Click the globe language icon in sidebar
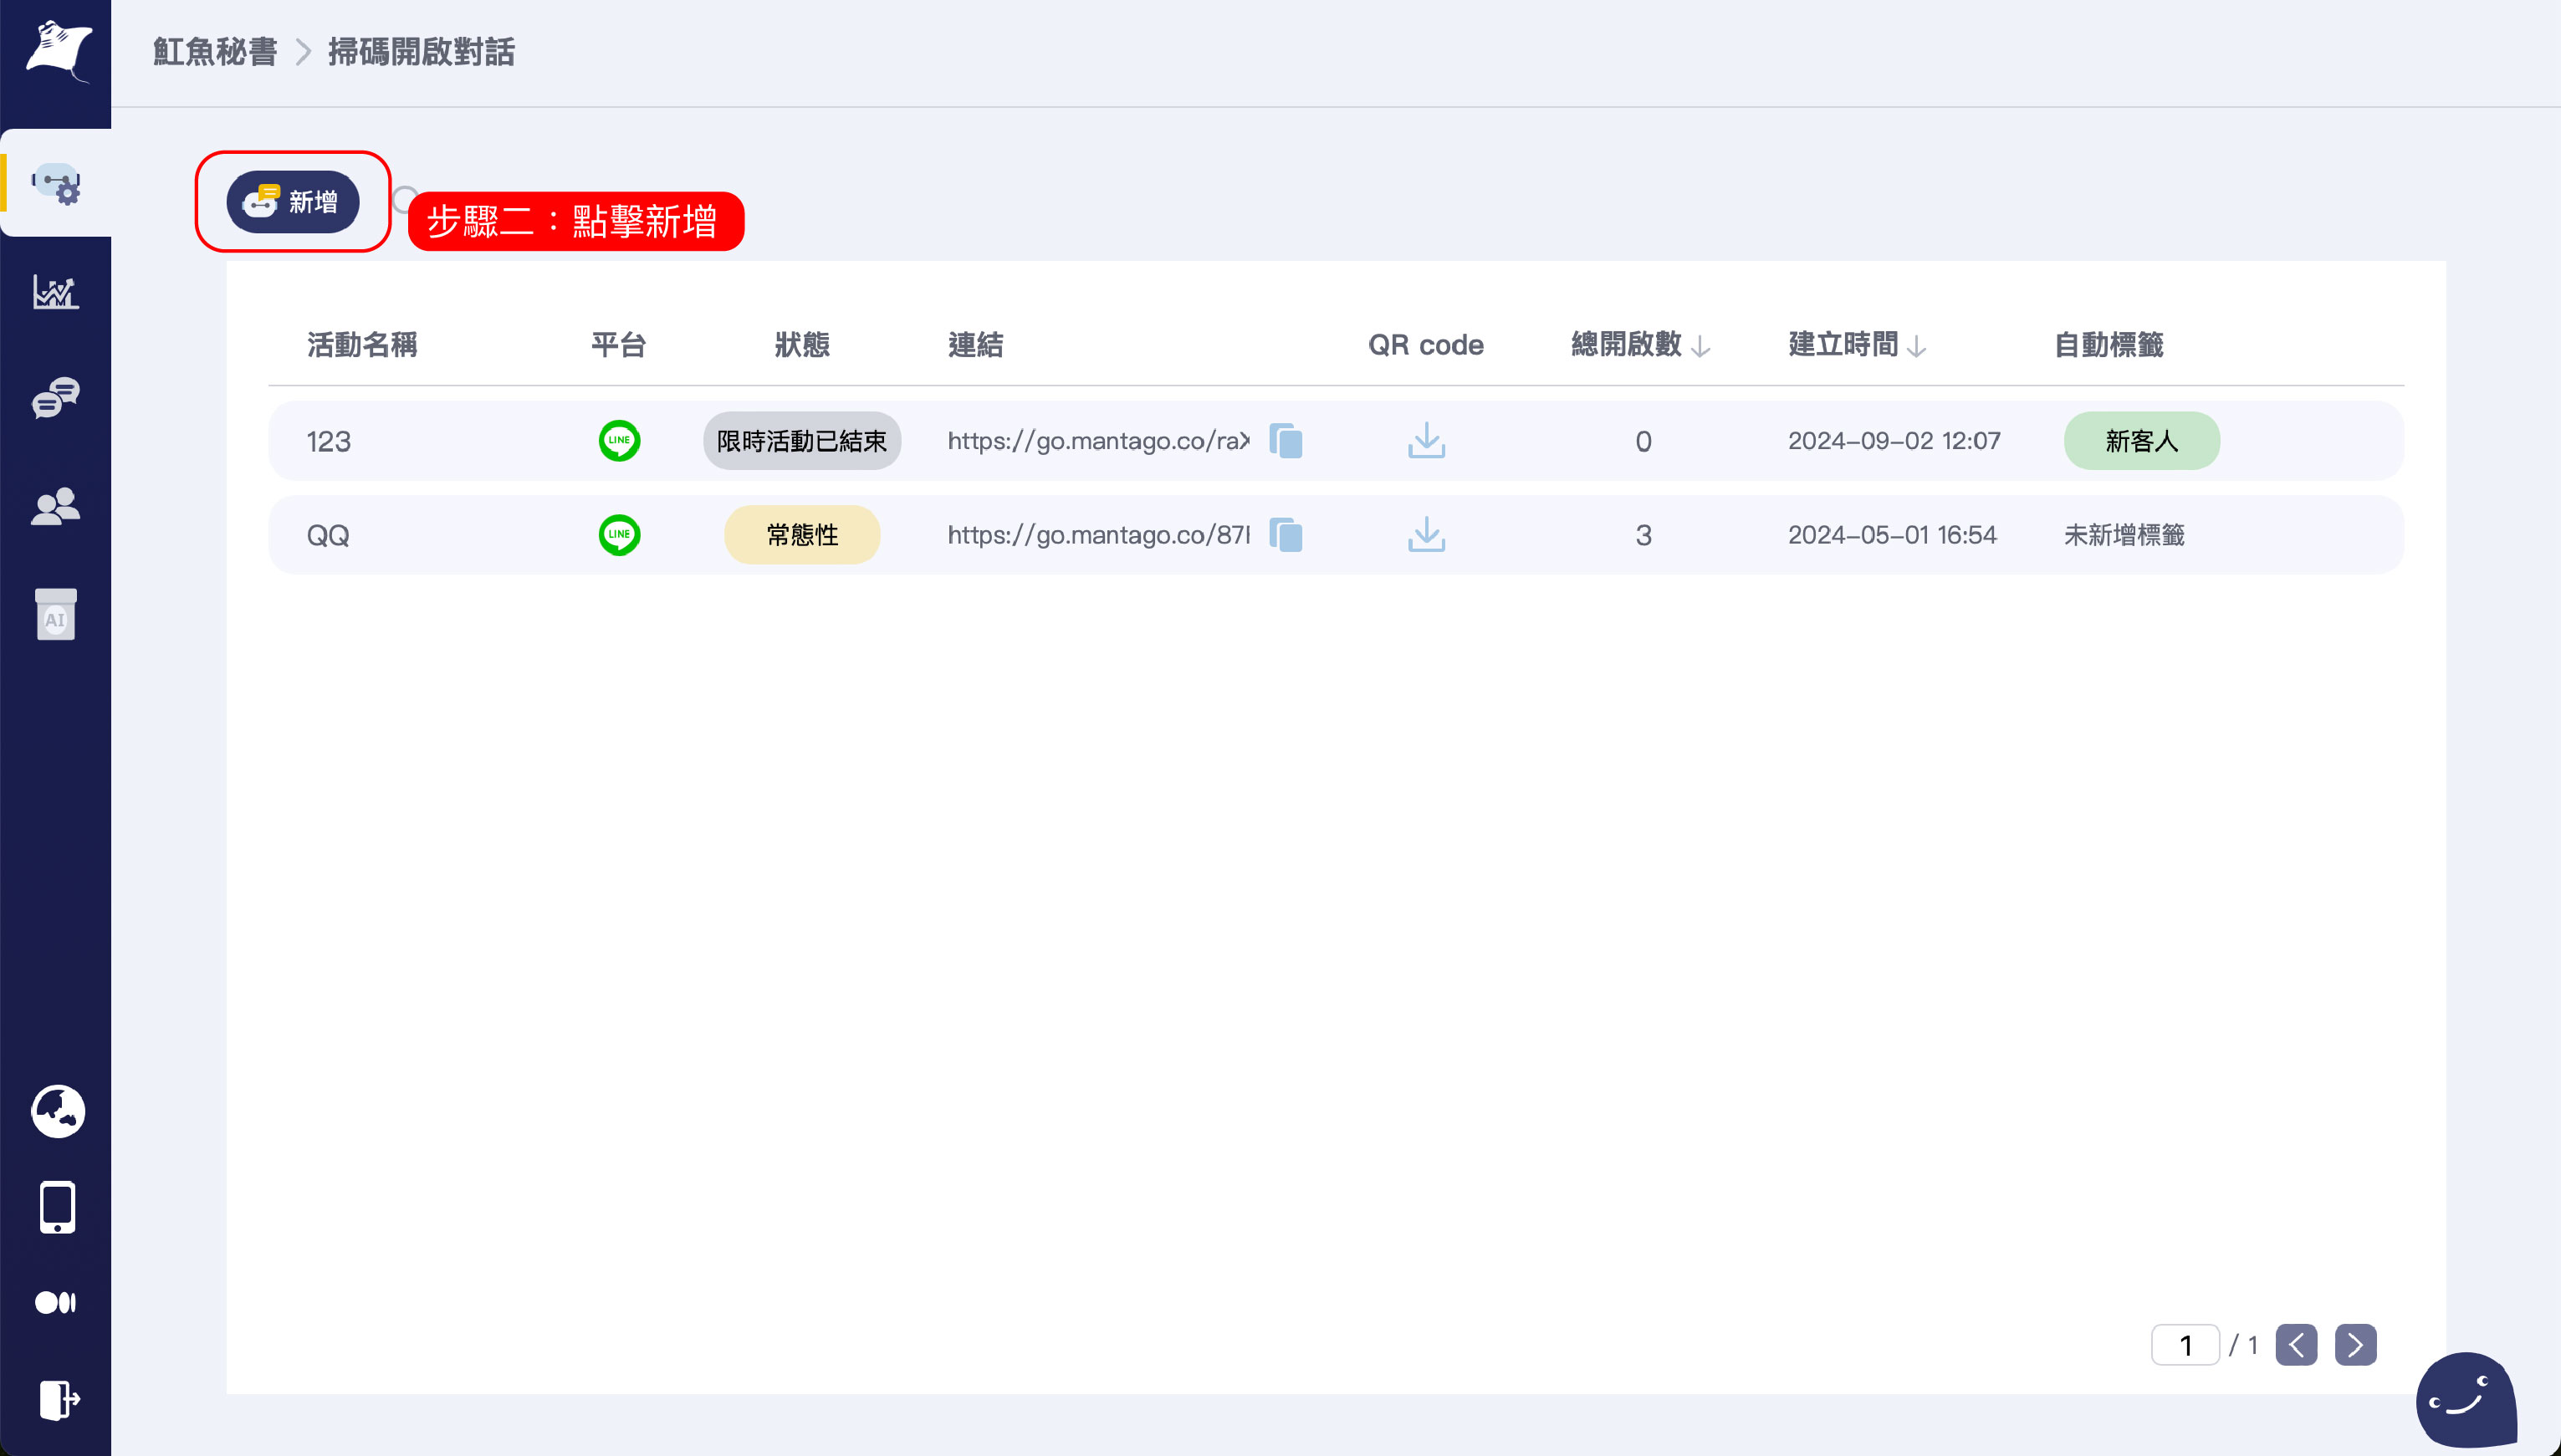 tap(58, 1111)
